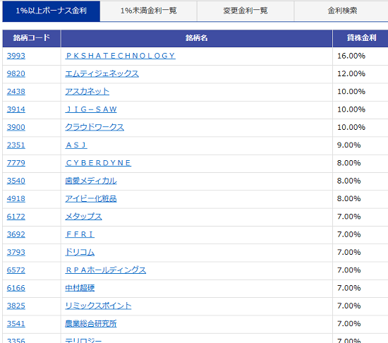The height and width of the screenshot is (343, 388).
Task: Open 中村超硬 stock link
Action: pyautogui.click(x=80, y=288)
